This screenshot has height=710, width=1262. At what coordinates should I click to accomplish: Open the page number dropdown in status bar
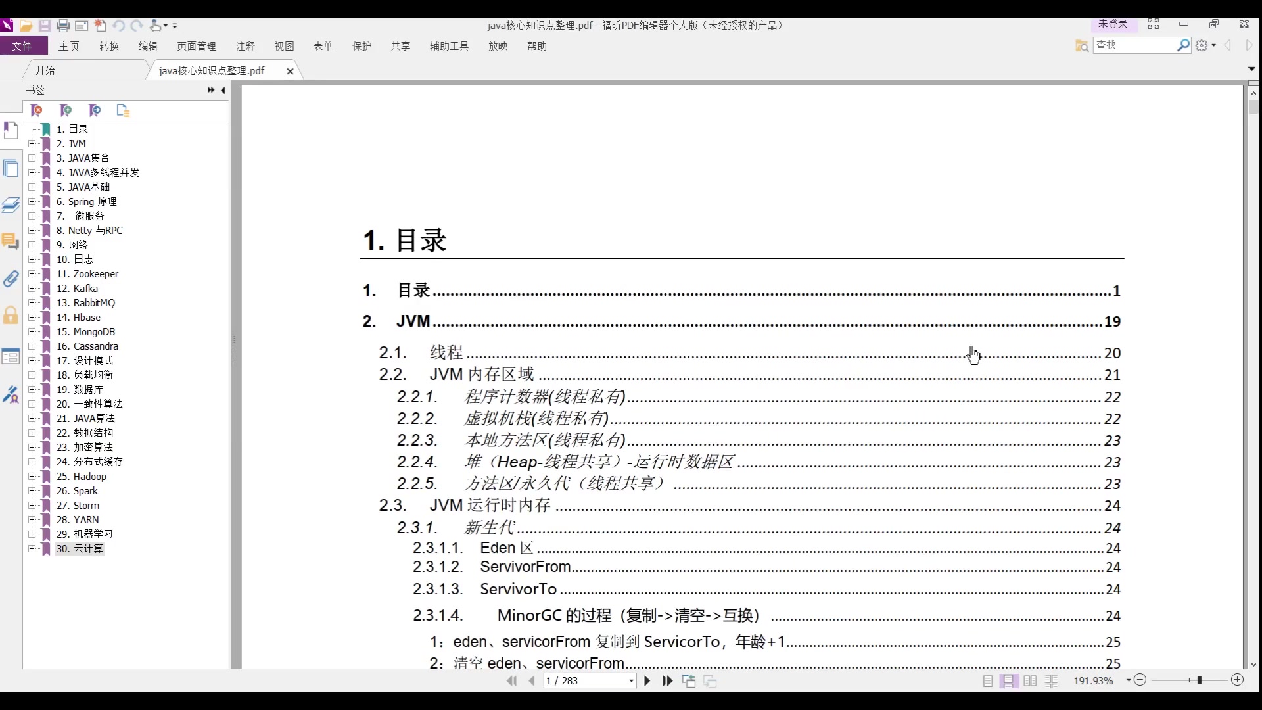point(630,681)
